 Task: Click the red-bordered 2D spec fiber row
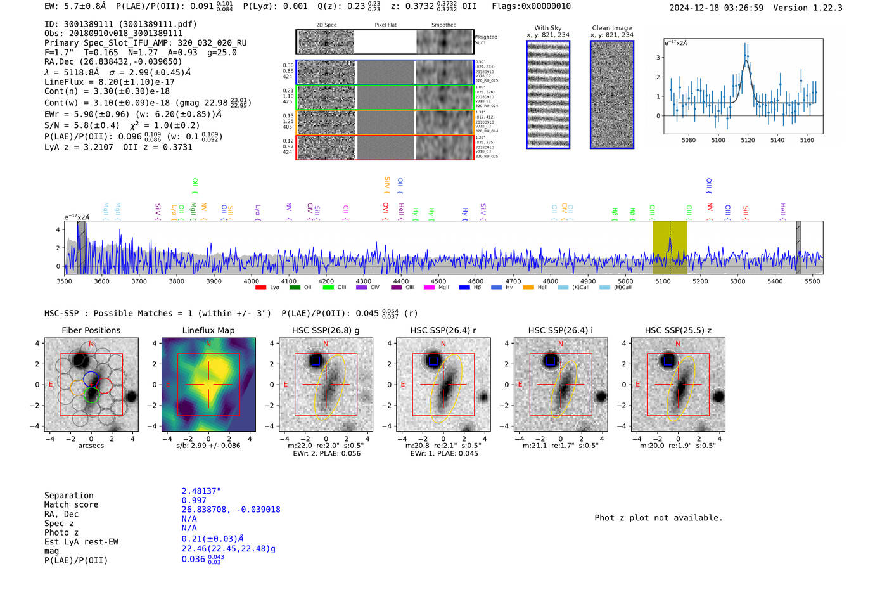coord(385,147)
